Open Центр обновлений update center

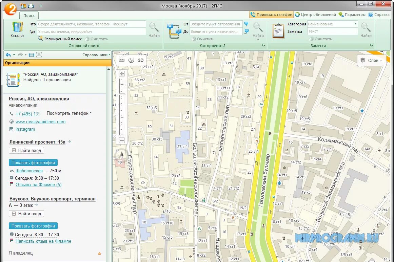(x=315, y=15)
